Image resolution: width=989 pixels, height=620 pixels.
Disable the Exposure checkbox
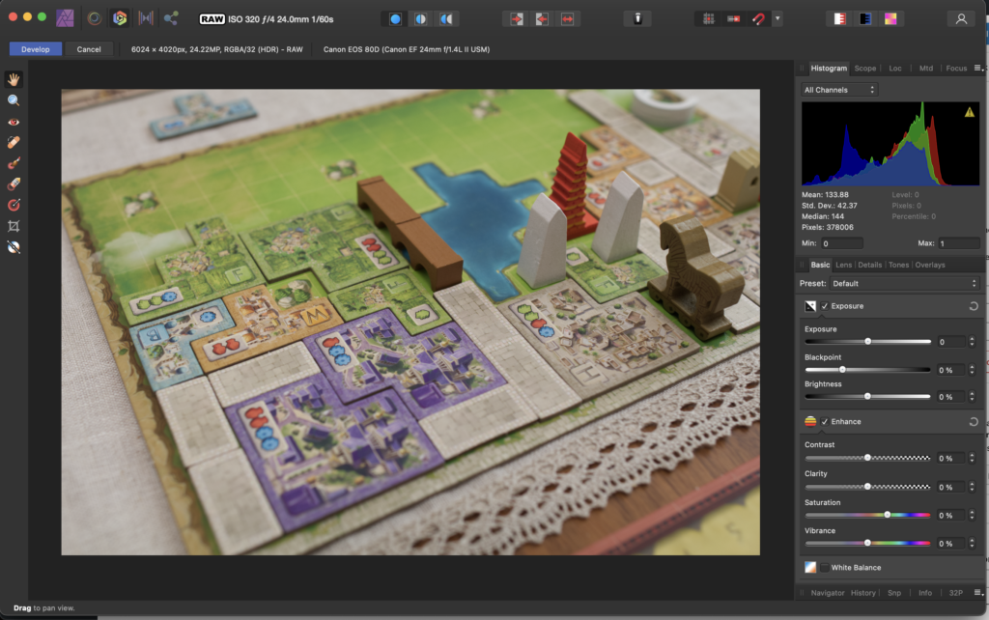tap(825, 306)
